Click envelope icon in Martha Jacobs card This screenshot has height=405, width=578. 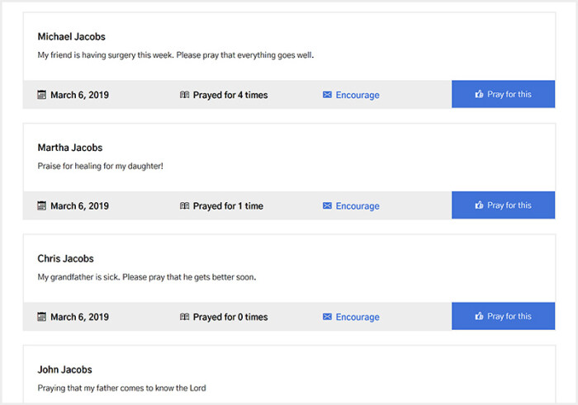click(327, 206)
